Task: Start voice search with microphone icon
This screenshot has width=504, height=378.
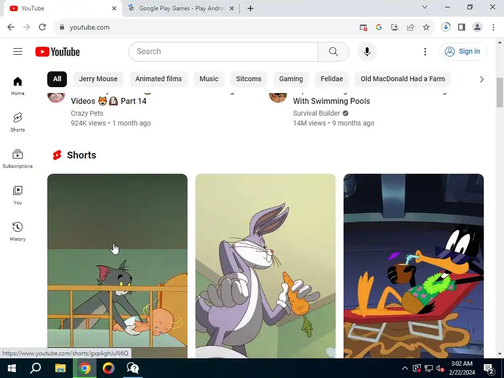Action: [367, 51]
